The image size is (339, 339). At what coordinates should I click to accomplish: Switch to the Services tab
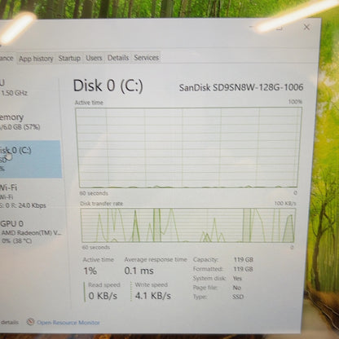147,58
